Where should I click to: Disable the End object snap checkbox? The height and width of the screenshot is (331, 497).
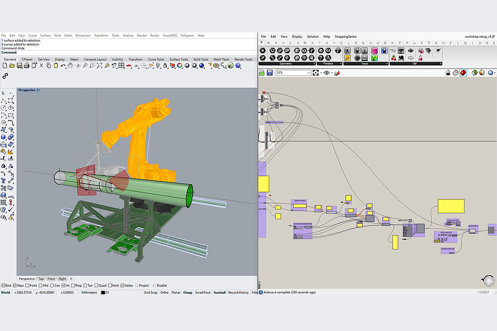pos(4,285)
